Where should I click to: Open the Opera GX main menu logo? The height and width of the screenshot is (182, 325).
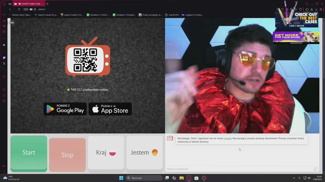[4, 4]
